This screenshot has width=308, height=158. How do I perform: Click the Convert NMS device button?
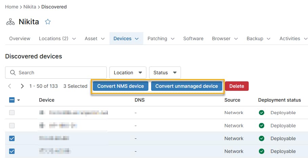[x=121, y=86]
